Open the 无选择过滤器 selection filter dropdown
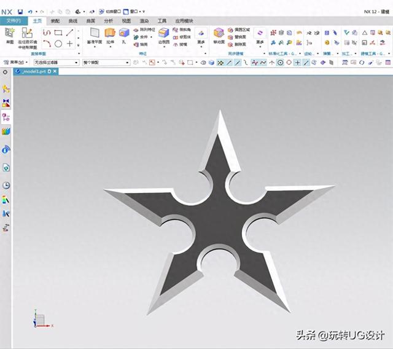393x349 pixels. coord(56,63)
